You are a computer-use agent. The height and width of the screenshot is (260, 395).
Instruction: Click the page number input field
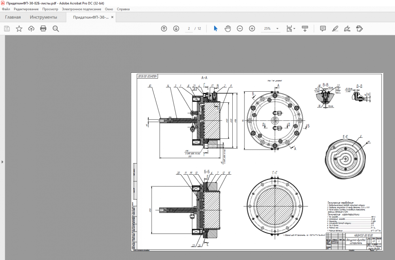coord(189,28)
